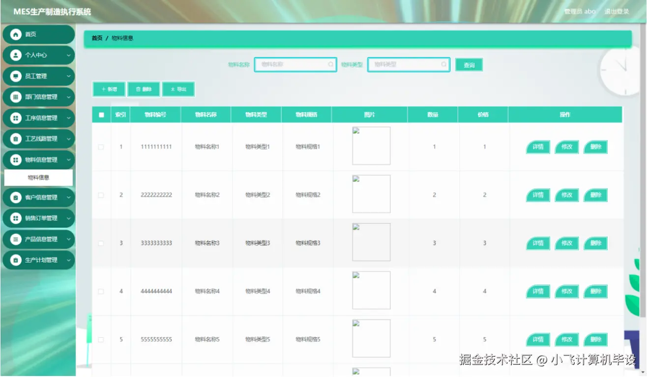The height and width of the screenshot is (377, 647).
Task: Click the 新增 add button
Action: click(109, 89)
